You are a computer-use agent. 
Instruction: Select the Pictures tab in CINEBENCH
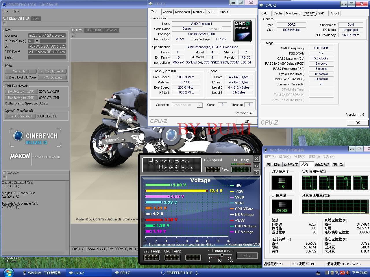[x=77, y=30]
